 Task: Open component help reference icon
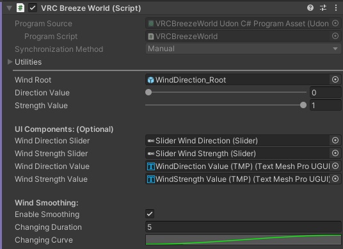tap(310, 8)
